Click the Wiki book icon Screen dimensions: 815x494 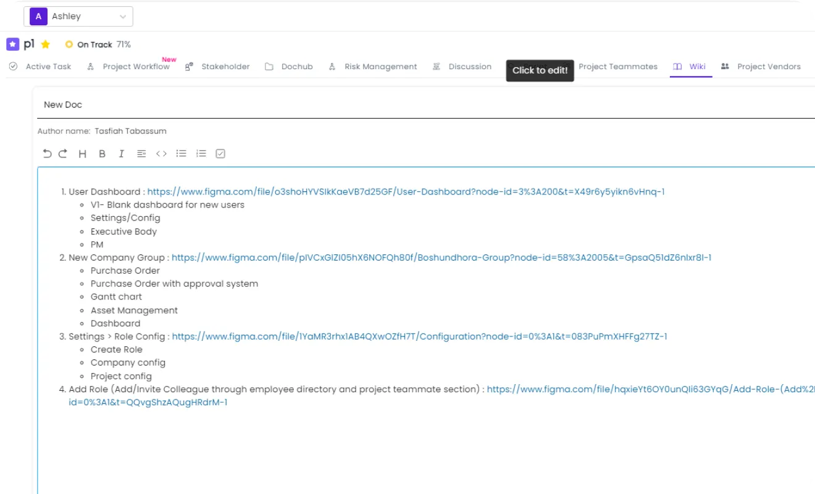click(x=677, y=67)
